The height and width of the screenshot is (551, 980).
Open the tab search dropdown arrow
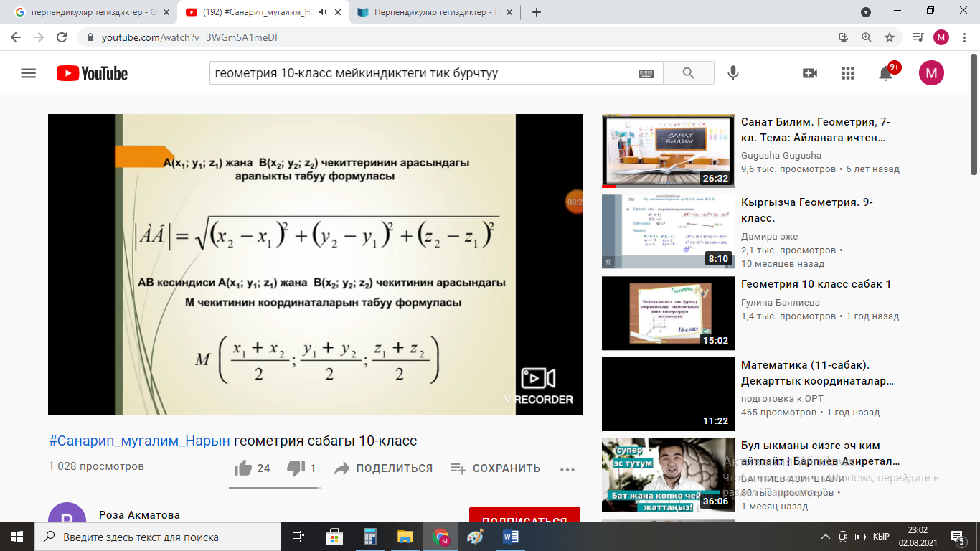(866, 12)
